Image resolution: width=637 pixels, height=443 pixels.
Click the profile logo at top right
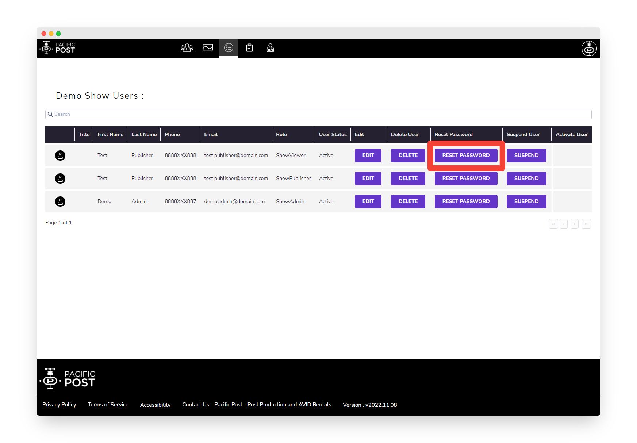(589, 49)
